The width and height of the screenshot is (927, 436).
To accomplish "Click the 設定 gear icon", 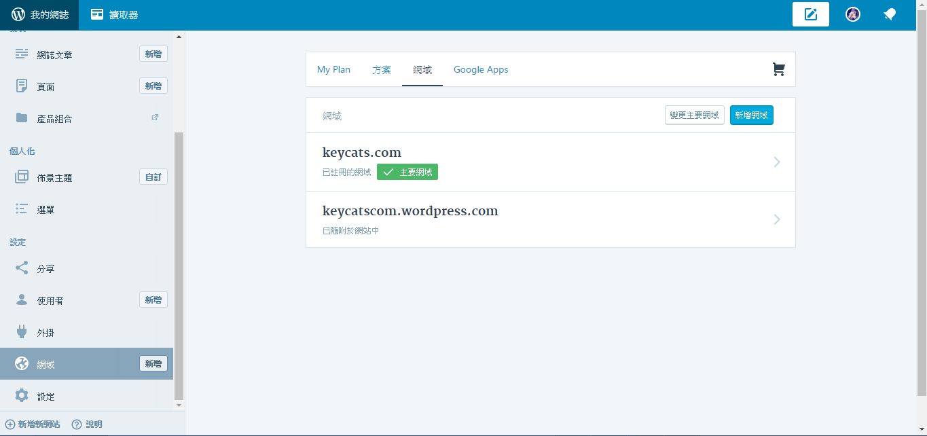I will (22, 395).
